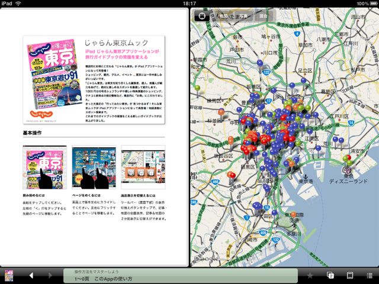Tap the orange じゃらん logo under the cover
Screen dimensions: 379x284
tap(41, 114)
